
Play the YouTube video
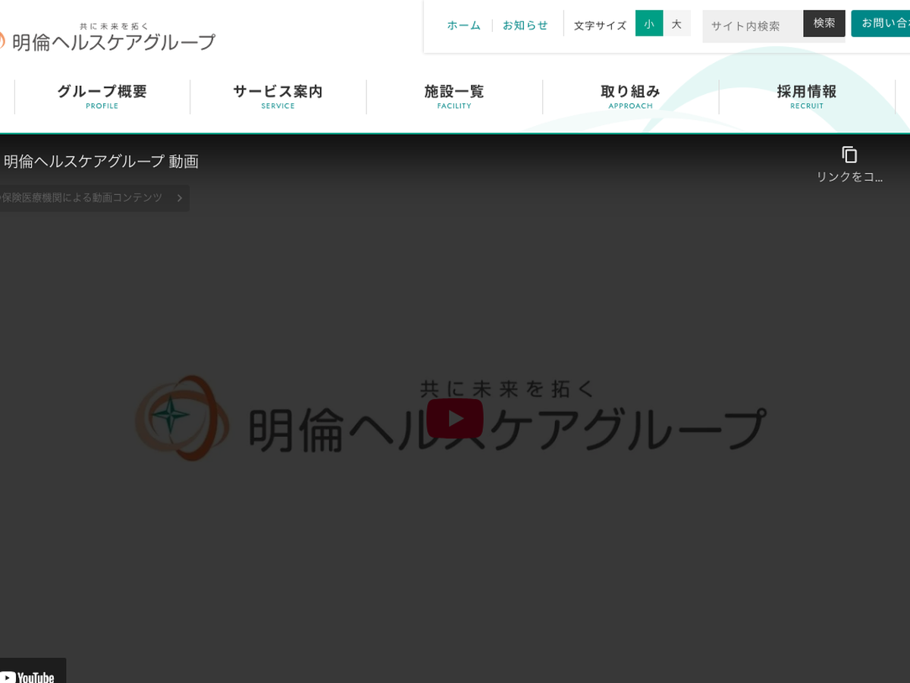coord(454,418)
